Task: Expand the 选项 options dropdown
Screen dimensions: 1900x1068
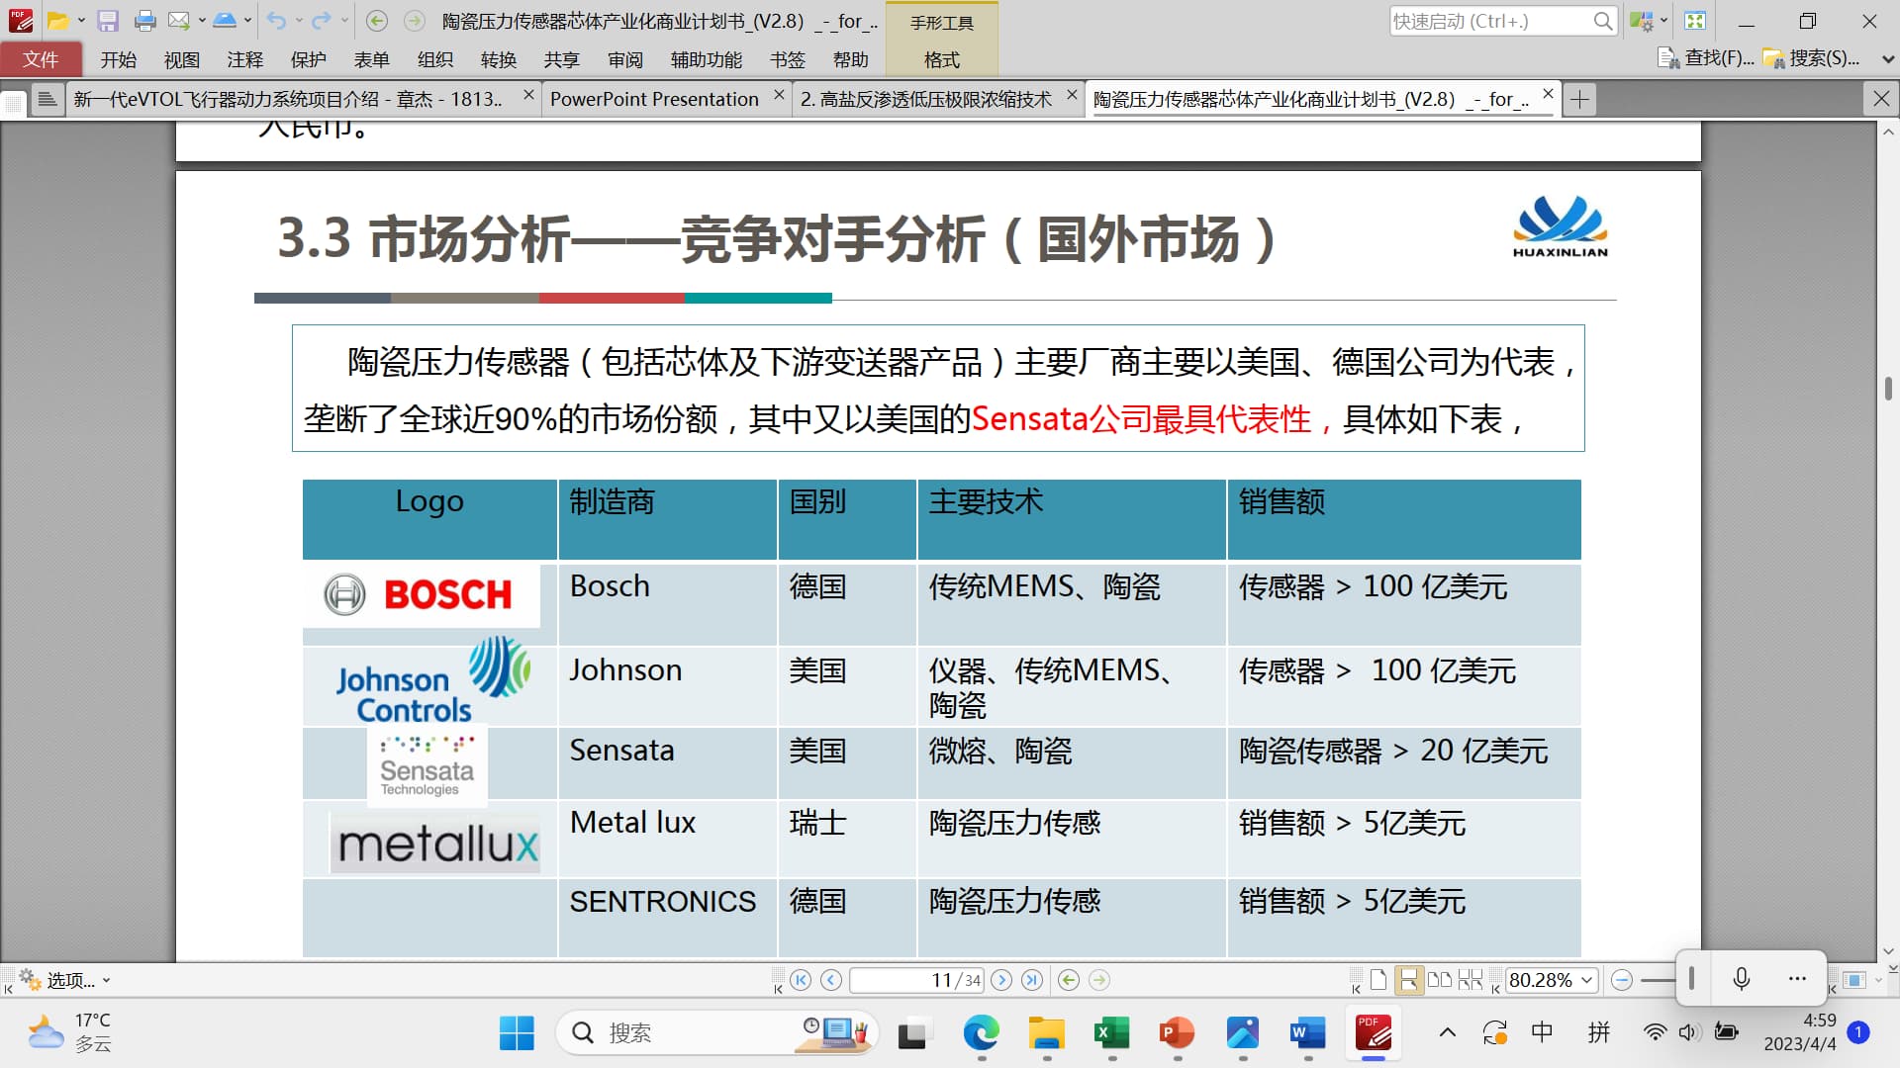Action: click(106, 981)
